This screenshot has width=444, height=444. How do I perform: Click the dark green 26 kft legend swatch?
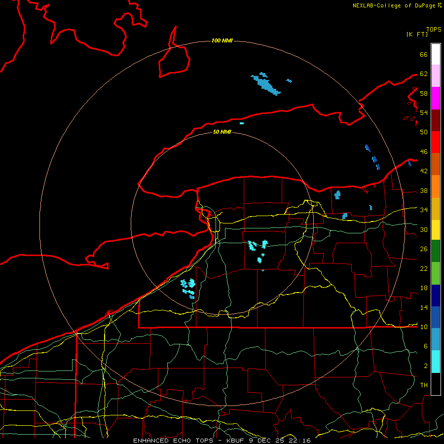click(436, 251)
